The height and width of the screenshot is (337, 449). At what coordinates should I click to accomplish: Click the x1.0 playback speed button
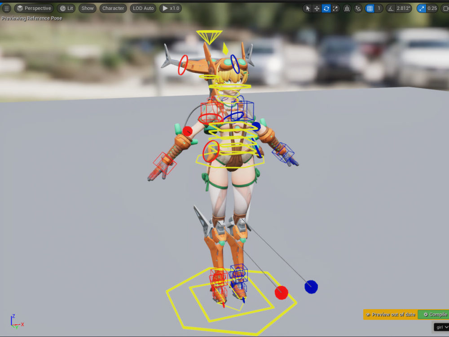tap(171, 8)
